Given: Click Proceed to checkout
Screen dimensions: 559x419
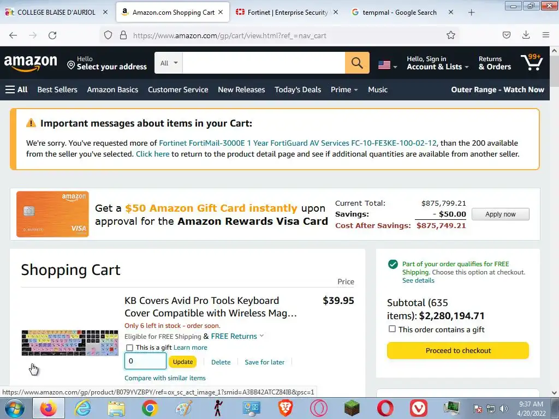Looking at the screenshot, I should pos(458,351).
